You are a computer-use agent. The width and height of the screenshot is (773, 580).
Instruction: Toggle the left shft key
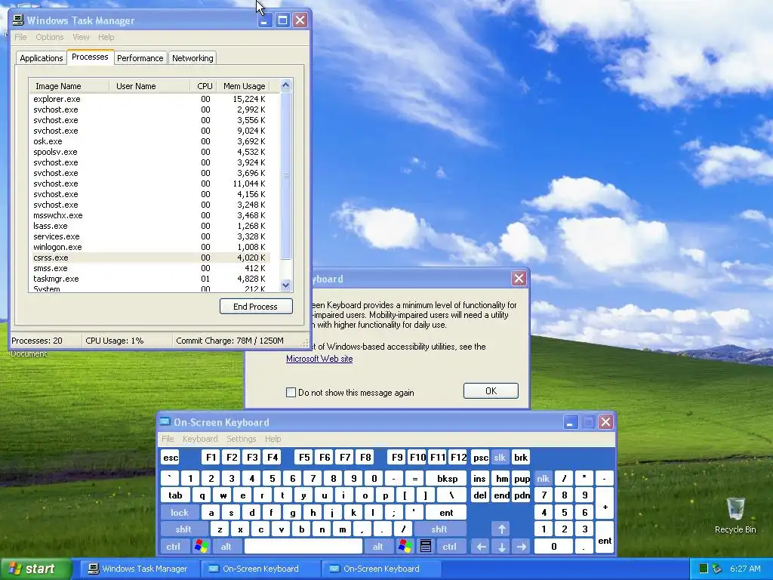[183, 529]
